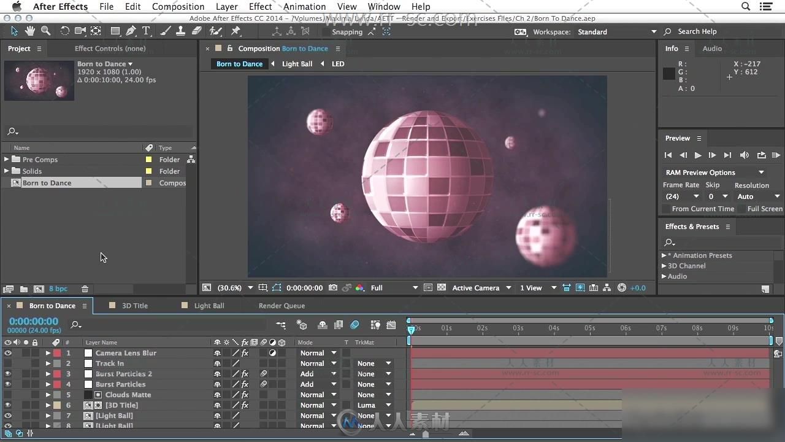Select the Horizontal Type tool
This screenshot has height=442, width=785.
(x=146, y=31)
